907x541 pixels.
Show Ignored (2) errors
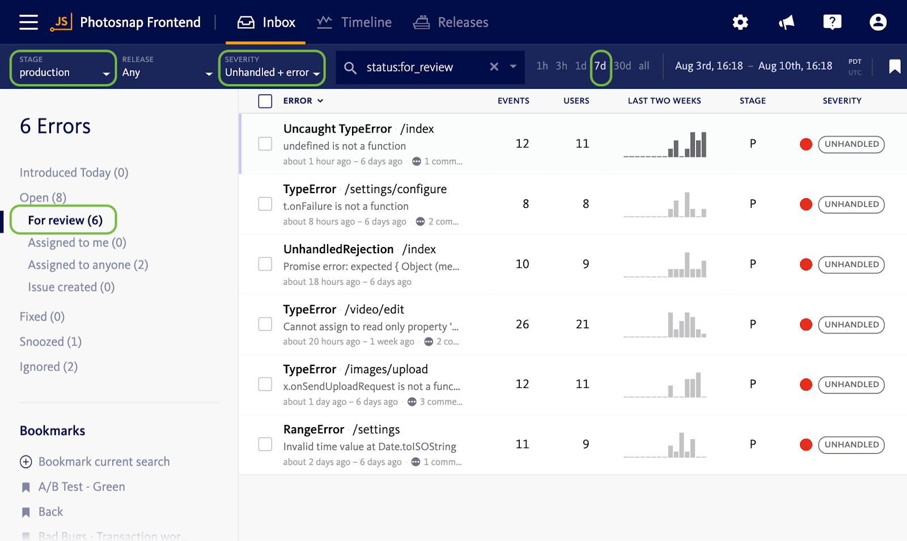pyautogui.click(x=48, y=367)
